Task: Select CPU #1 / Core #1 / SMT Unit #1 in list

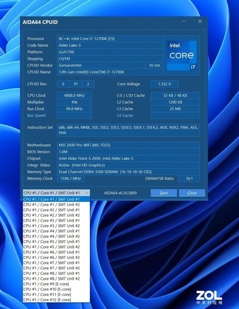Action: tap(56, 199)
